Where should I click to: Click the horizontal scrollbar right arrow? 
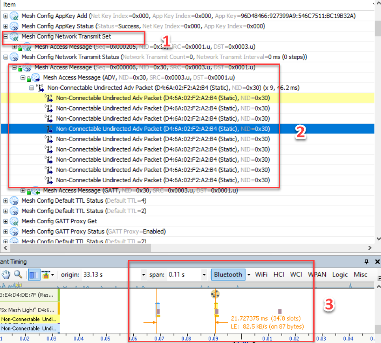pos(370,248)
